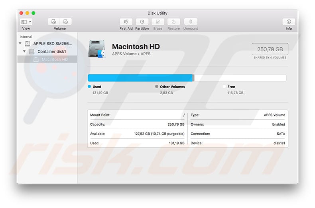Click the Device disk1s1 value
This screenshot has height=208, width=315.
tap(279, 143)
